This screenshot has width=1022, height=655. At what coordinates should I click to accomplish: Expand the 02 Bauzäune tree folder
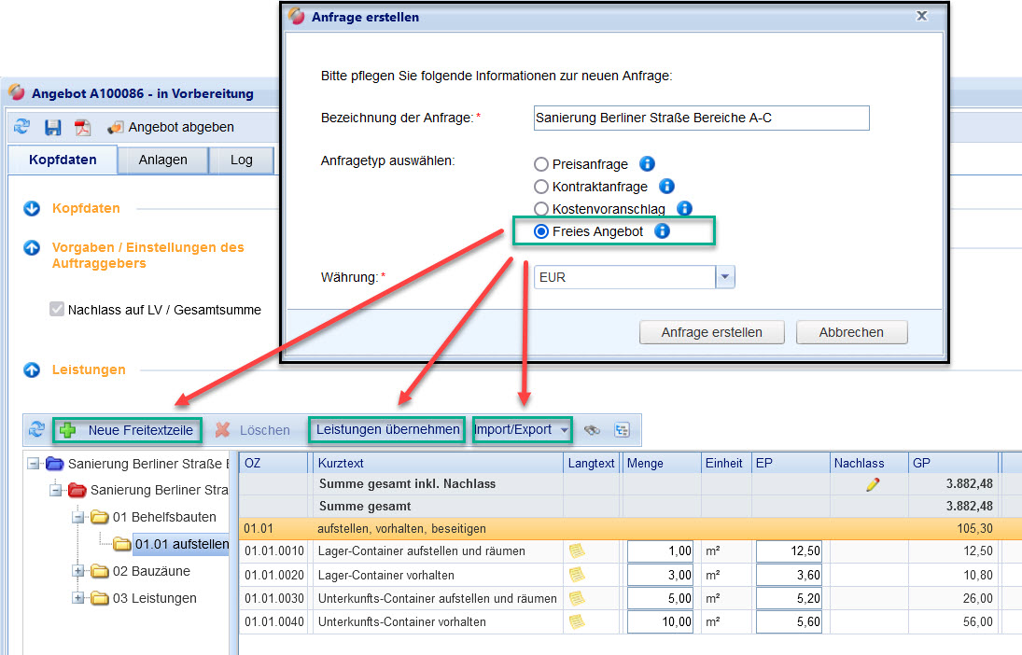[x=78, y=570]
